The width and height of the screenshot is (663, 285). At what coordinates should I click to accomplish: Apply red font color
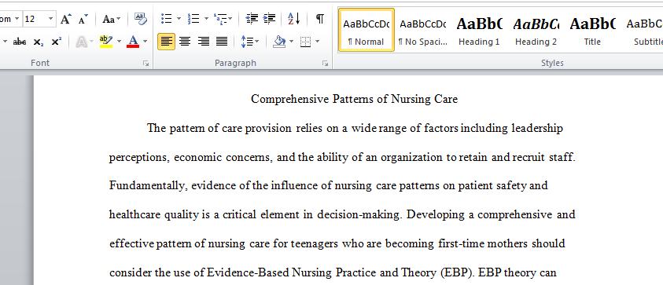(x=133, y=42)
